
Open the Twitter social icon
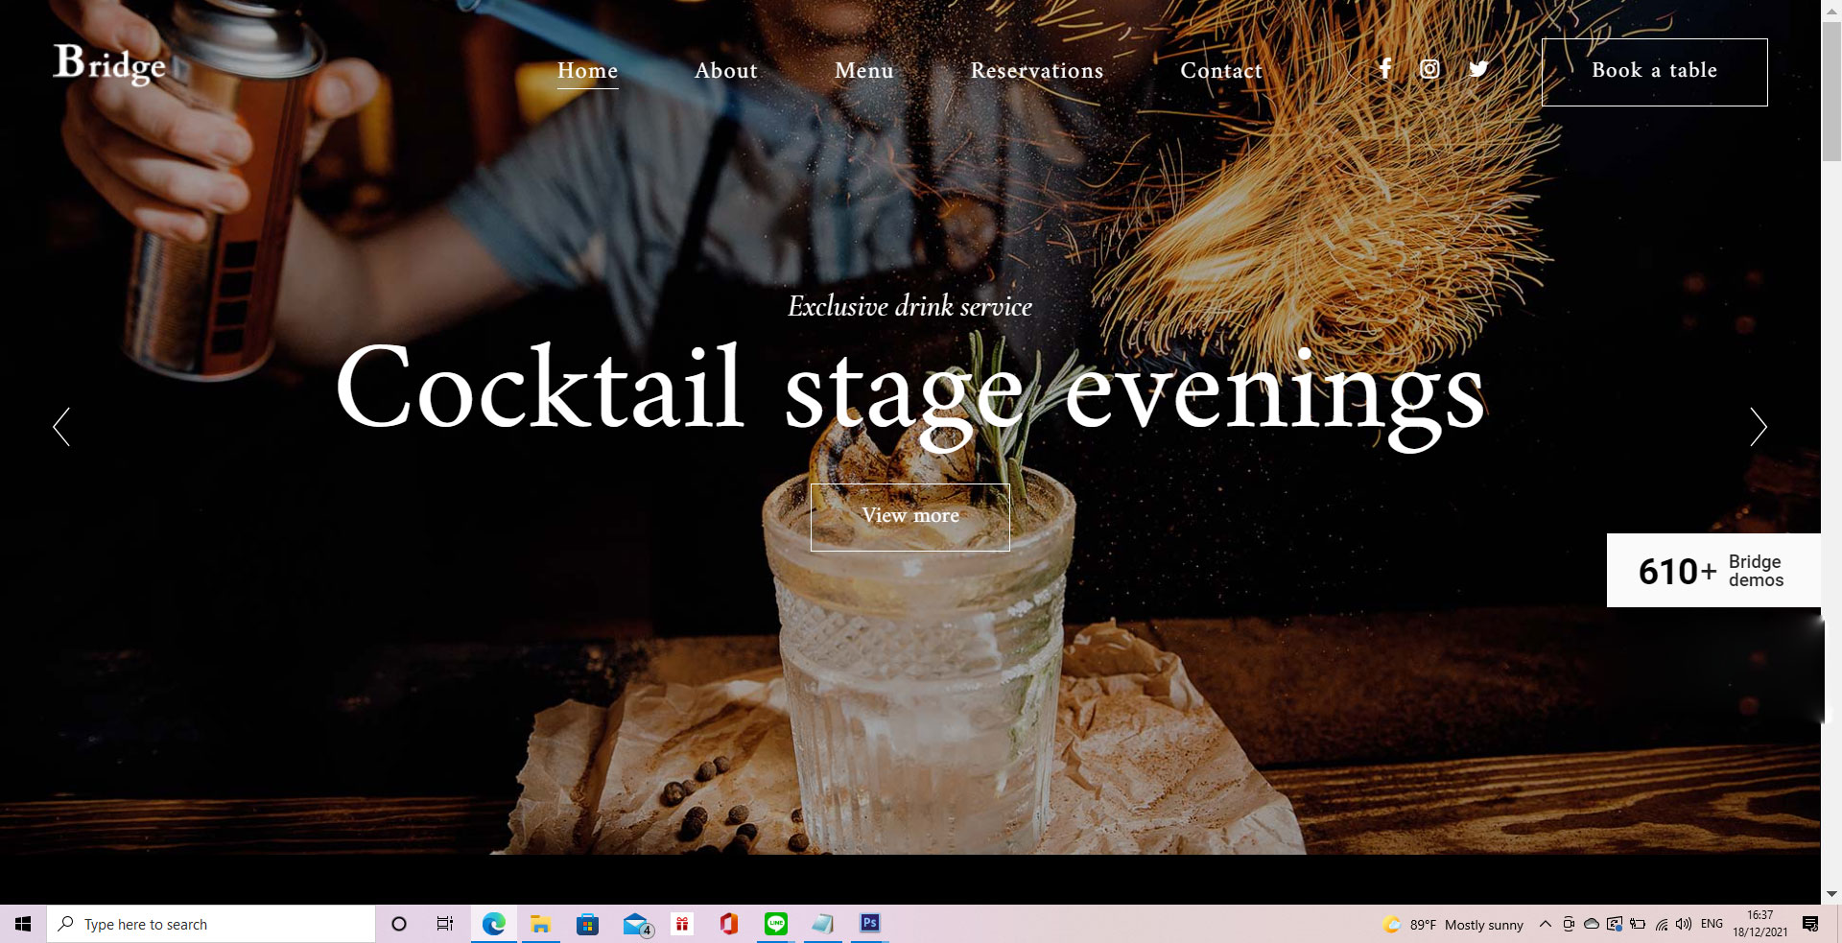coord(1478,69)
